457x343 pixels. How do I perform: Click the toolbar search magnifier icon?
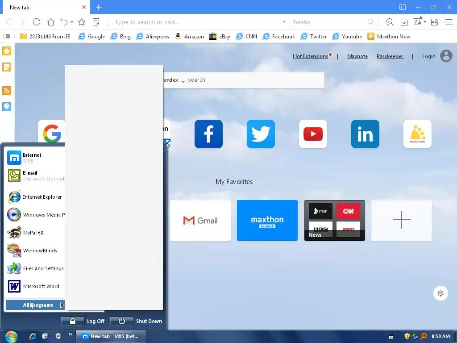click(x=370, y=22)
